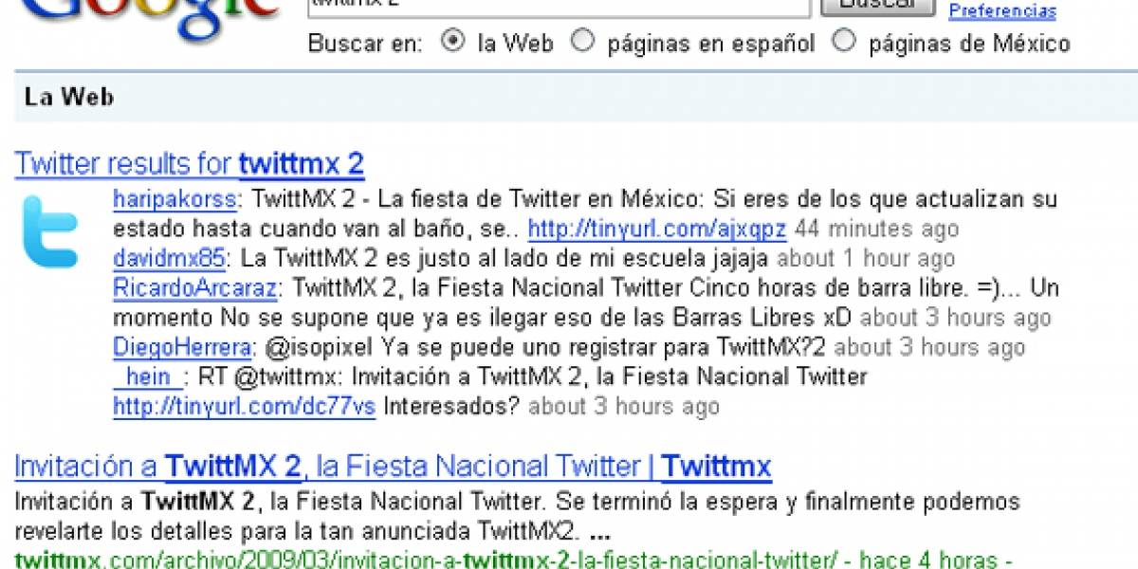Open the _hein_ user profile link
This screenshot has width=1138, height=569.
click(x=148, y=377)
